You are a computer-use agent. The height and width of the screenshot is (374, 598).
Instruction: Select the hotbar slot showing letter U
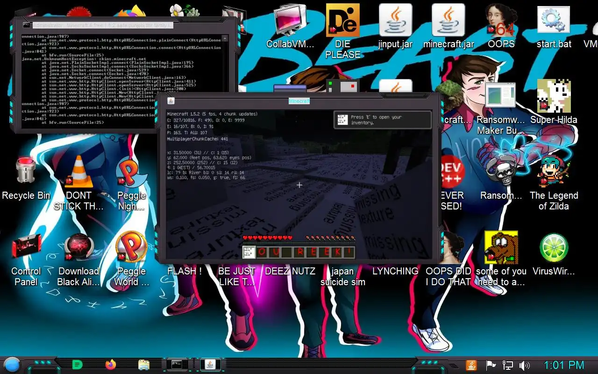point(274,252)
